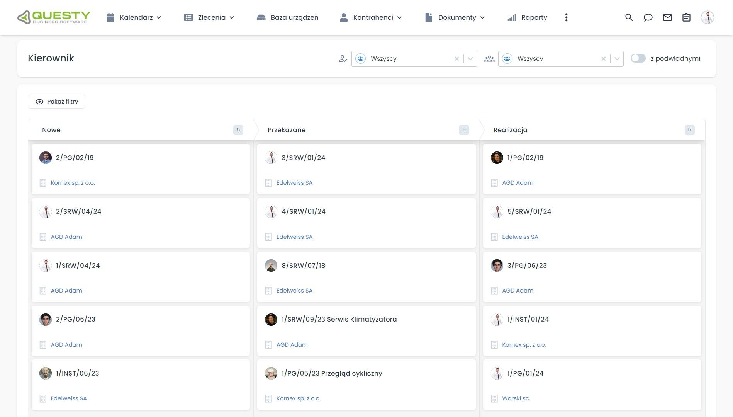Open the Raporty section

[528, 17]
